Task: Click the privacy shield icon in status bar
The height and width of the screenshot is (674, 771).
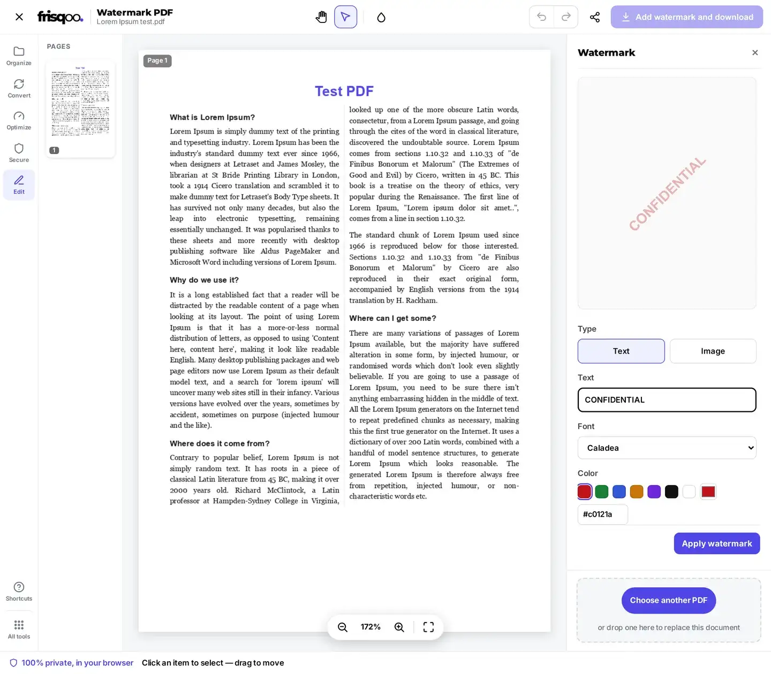Action: point(13,663)
